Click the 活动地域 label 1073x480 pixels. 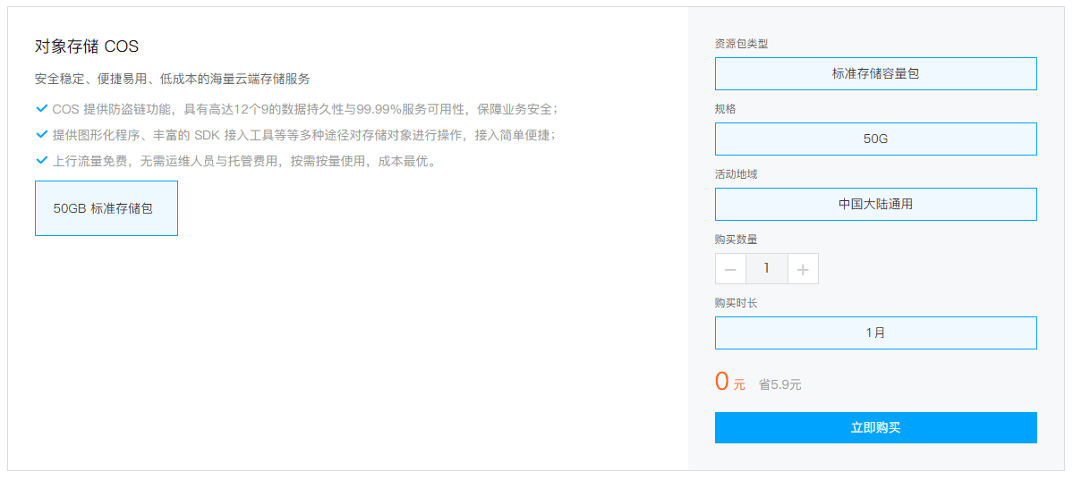pyautogui.click(x=736, y=173)
